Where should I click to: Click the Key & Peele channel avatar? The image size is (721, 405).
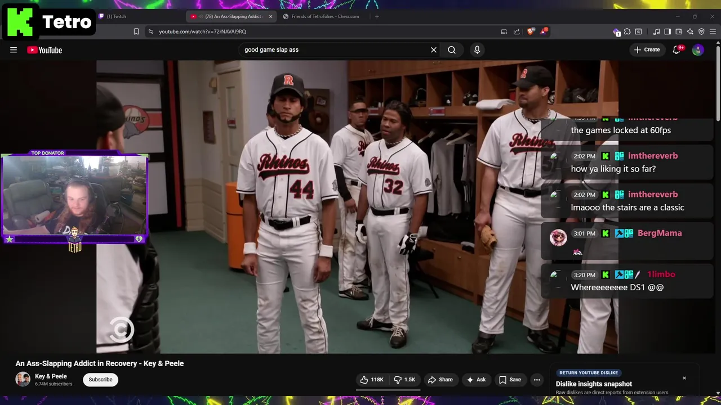click(23, 379)
